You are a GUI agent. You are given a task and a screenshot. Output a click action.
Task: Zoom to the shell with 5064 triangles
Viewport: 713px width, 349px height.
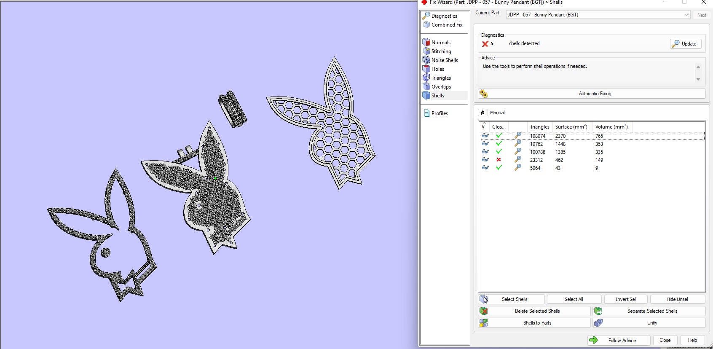click(518, 168)
